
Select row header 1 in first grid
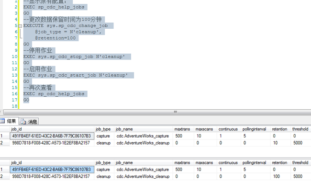5,136
